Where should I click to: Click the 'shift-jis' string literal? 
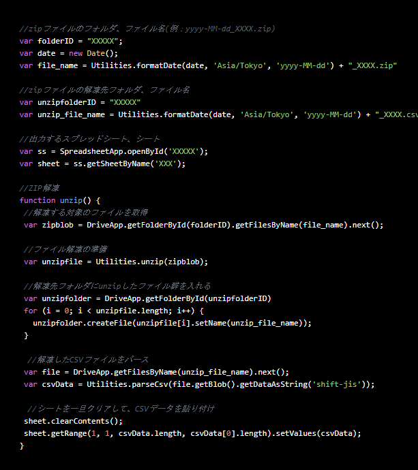point(340,384)
